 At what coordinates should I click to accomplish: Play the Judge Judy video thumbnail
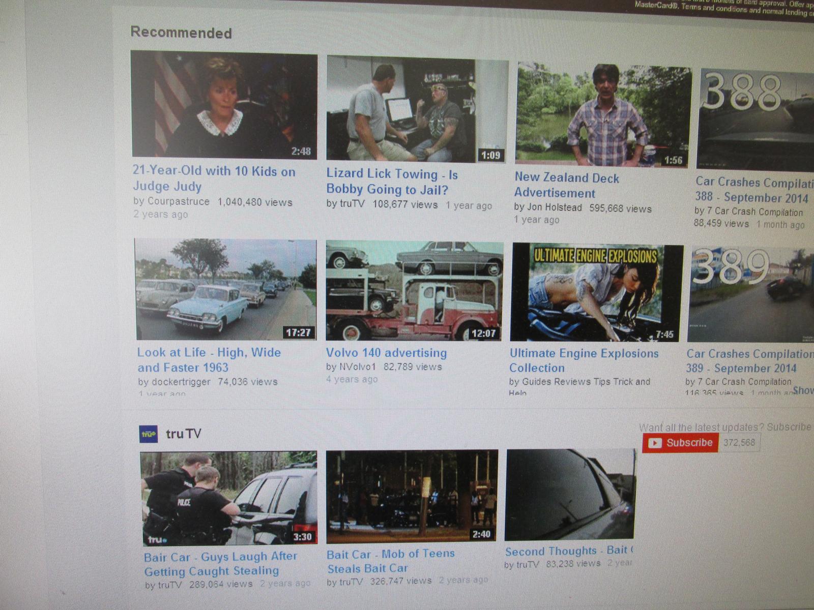[224, 104]
